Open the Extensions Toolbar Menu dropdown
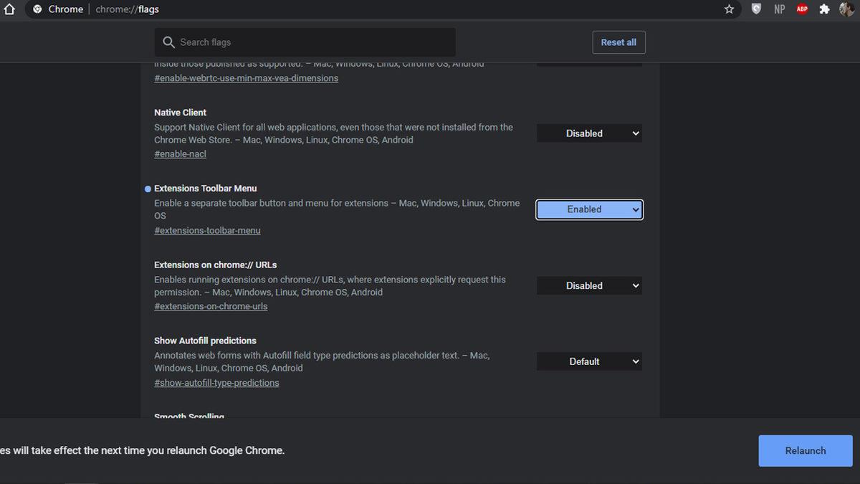The image size is (860, 484). pyautogui.click(x=588, y=209)
